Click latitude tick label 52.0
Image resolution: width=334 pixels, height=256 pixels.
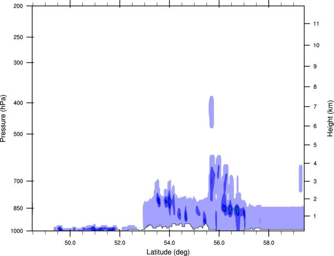coord(120,243)
